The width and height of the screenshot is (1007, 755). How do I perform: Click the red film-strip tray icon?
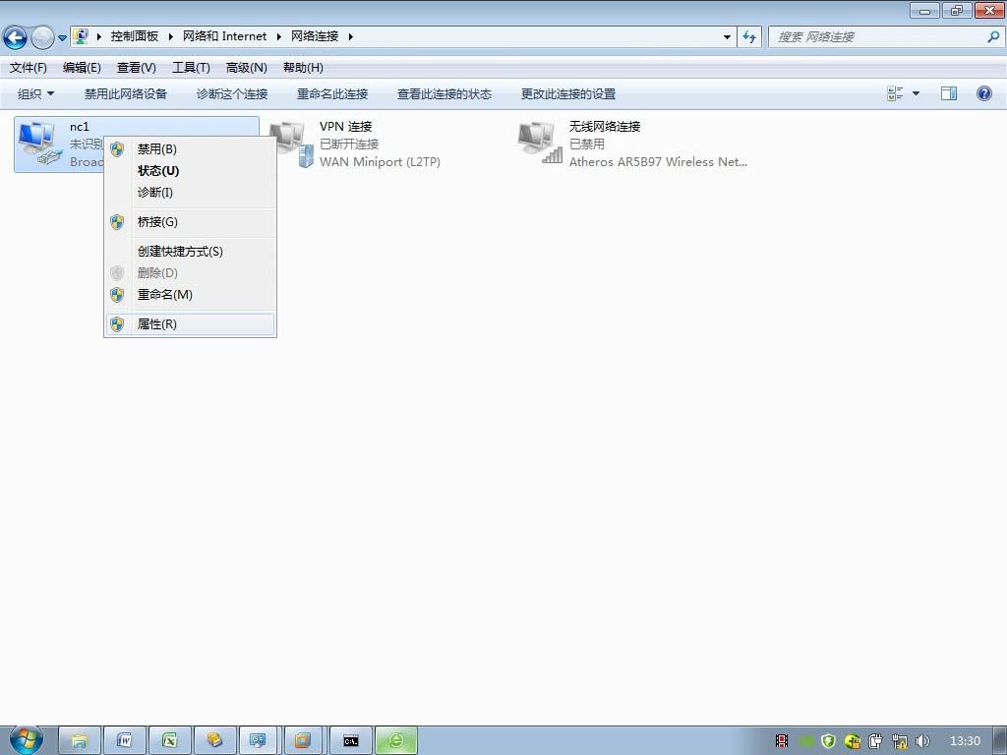782,741
